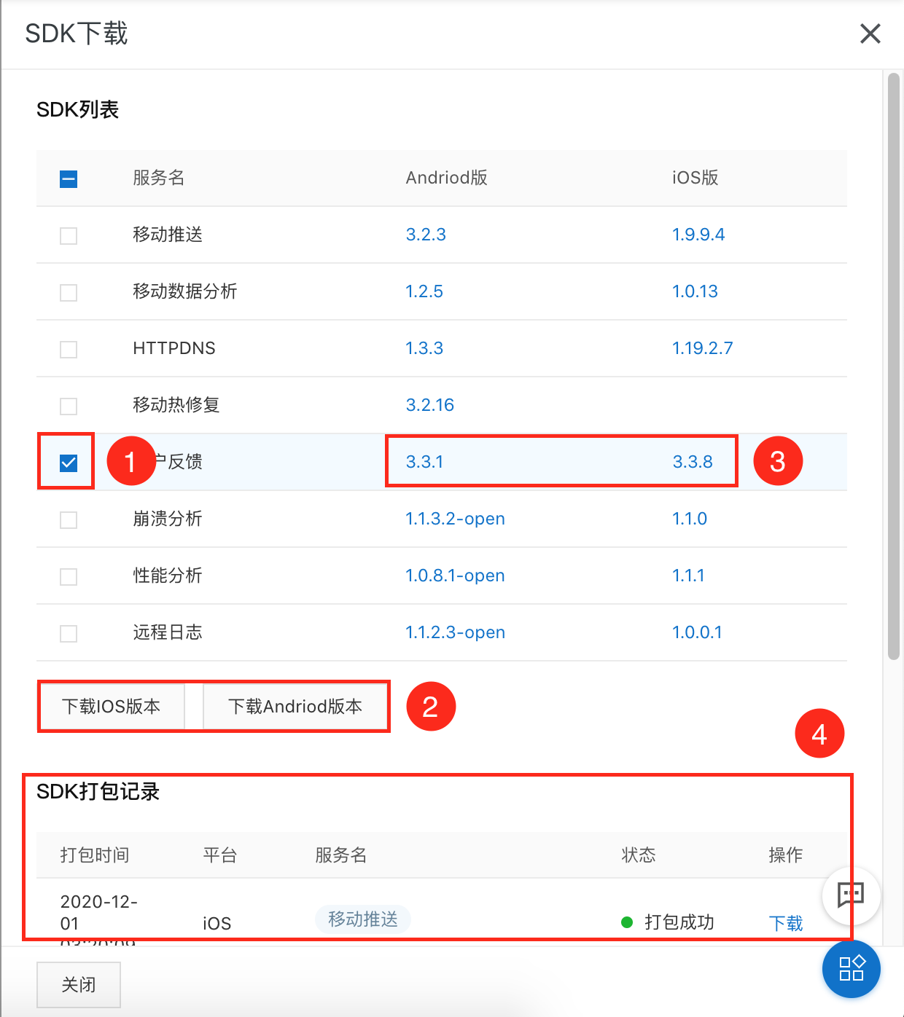The image size is (904, 1017).
Task: Select the 崩溃分析 service name text
Action: (x=168, y=519)
